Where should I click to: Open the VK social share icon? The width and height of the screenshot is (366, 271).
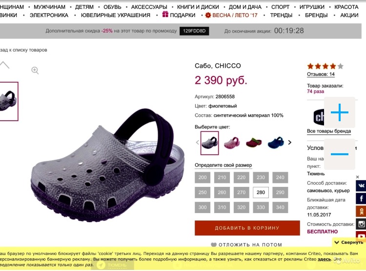[x=361, y=186]
